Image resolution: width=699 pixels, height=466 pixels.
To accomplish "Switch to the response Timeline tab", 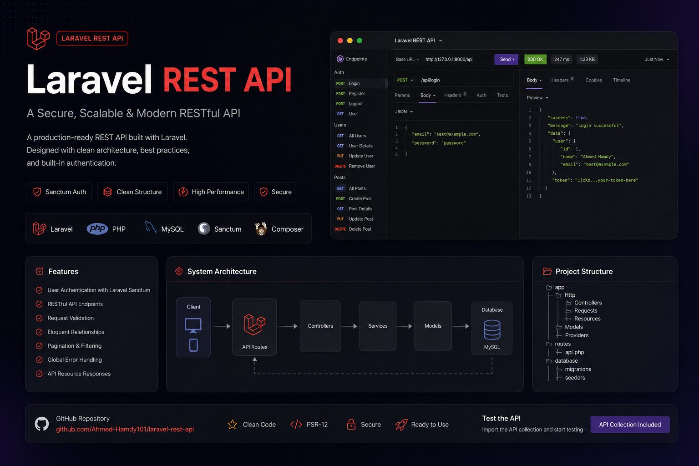I will pos(621,80).
